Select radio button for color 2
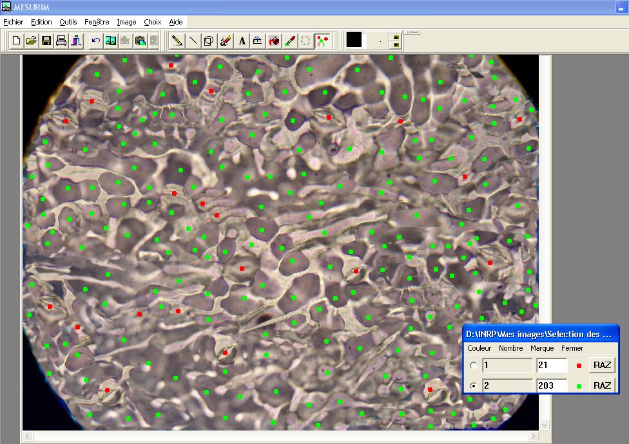This screenshot has width=629, height=444. [474, 386]
